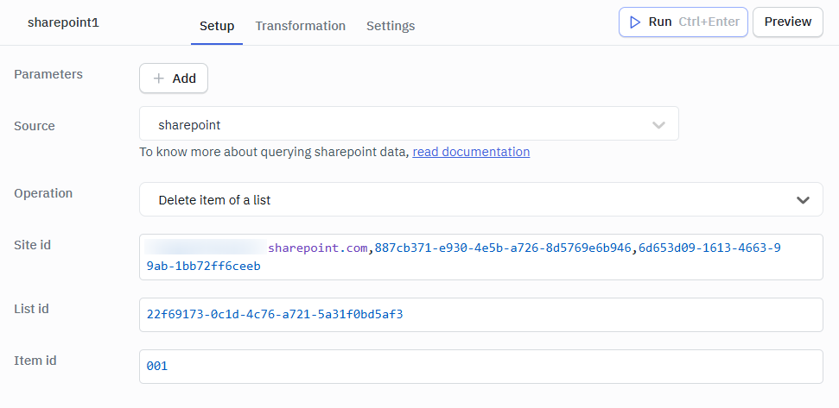The height and width of the screenshot is (408, 839).
Task: Open the Settings tab
Action: pos(391,26)
